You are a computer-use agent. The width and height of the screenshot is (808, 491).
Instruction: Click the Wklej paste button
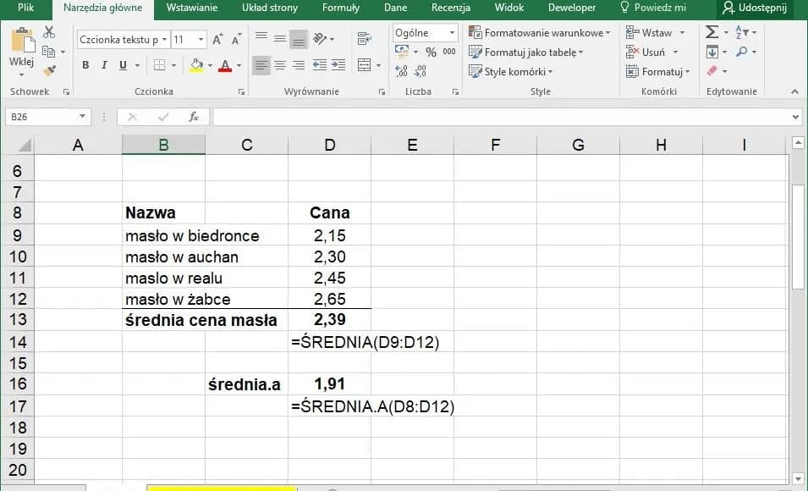tap(21, 49)
